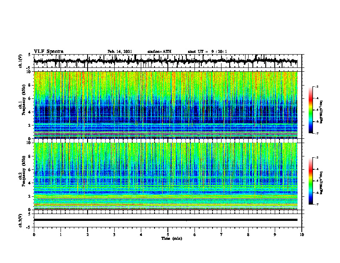
Task: Click time axis tick label "6"
Action: coord(195,235)
